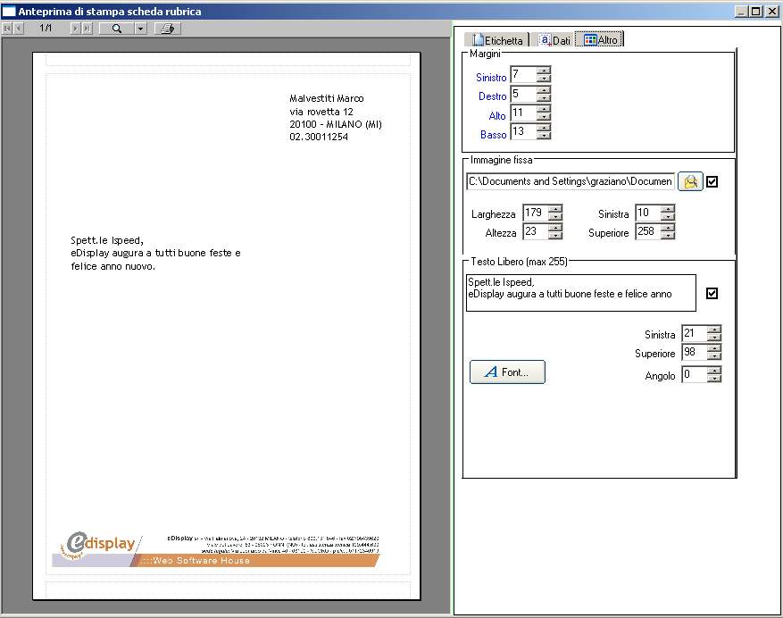Click the image file path field
This screenshot has width=783, height=618.
click(x=570, y=181)
